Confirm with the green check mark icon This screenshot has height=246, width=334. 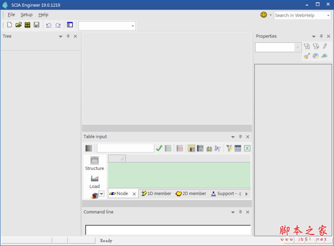click(x=159, y=148)
